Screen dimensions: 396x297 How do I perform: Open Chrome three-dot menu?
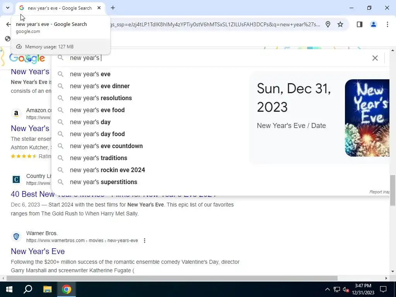387,24
